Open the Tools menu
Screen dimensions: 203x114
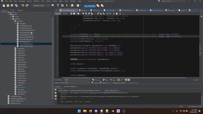tap(66, 1)
